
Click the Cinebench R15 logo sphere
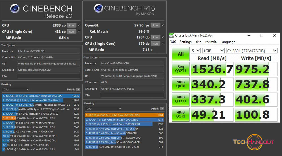point(98,8)
